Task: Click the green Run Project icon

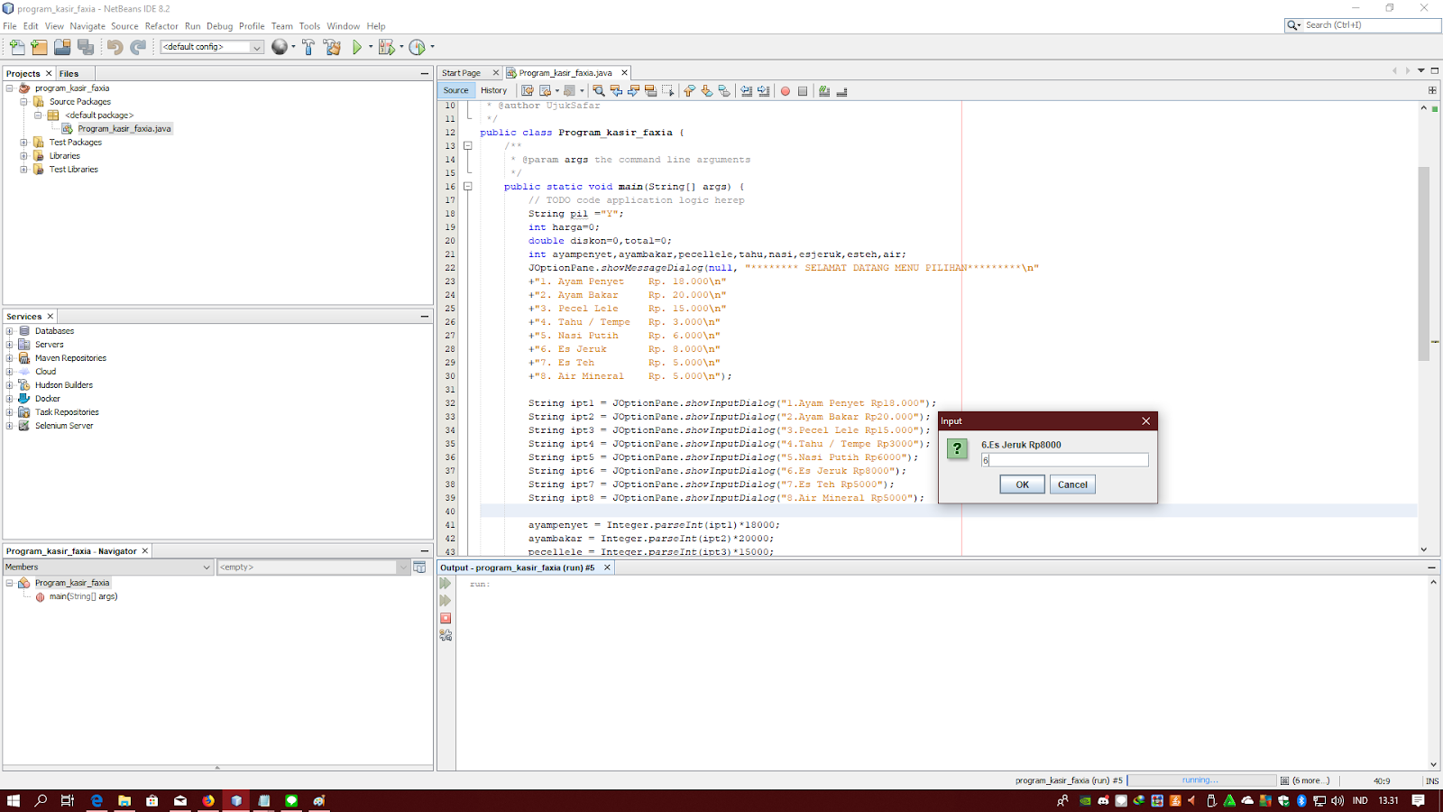Action: tap(357, 47)
